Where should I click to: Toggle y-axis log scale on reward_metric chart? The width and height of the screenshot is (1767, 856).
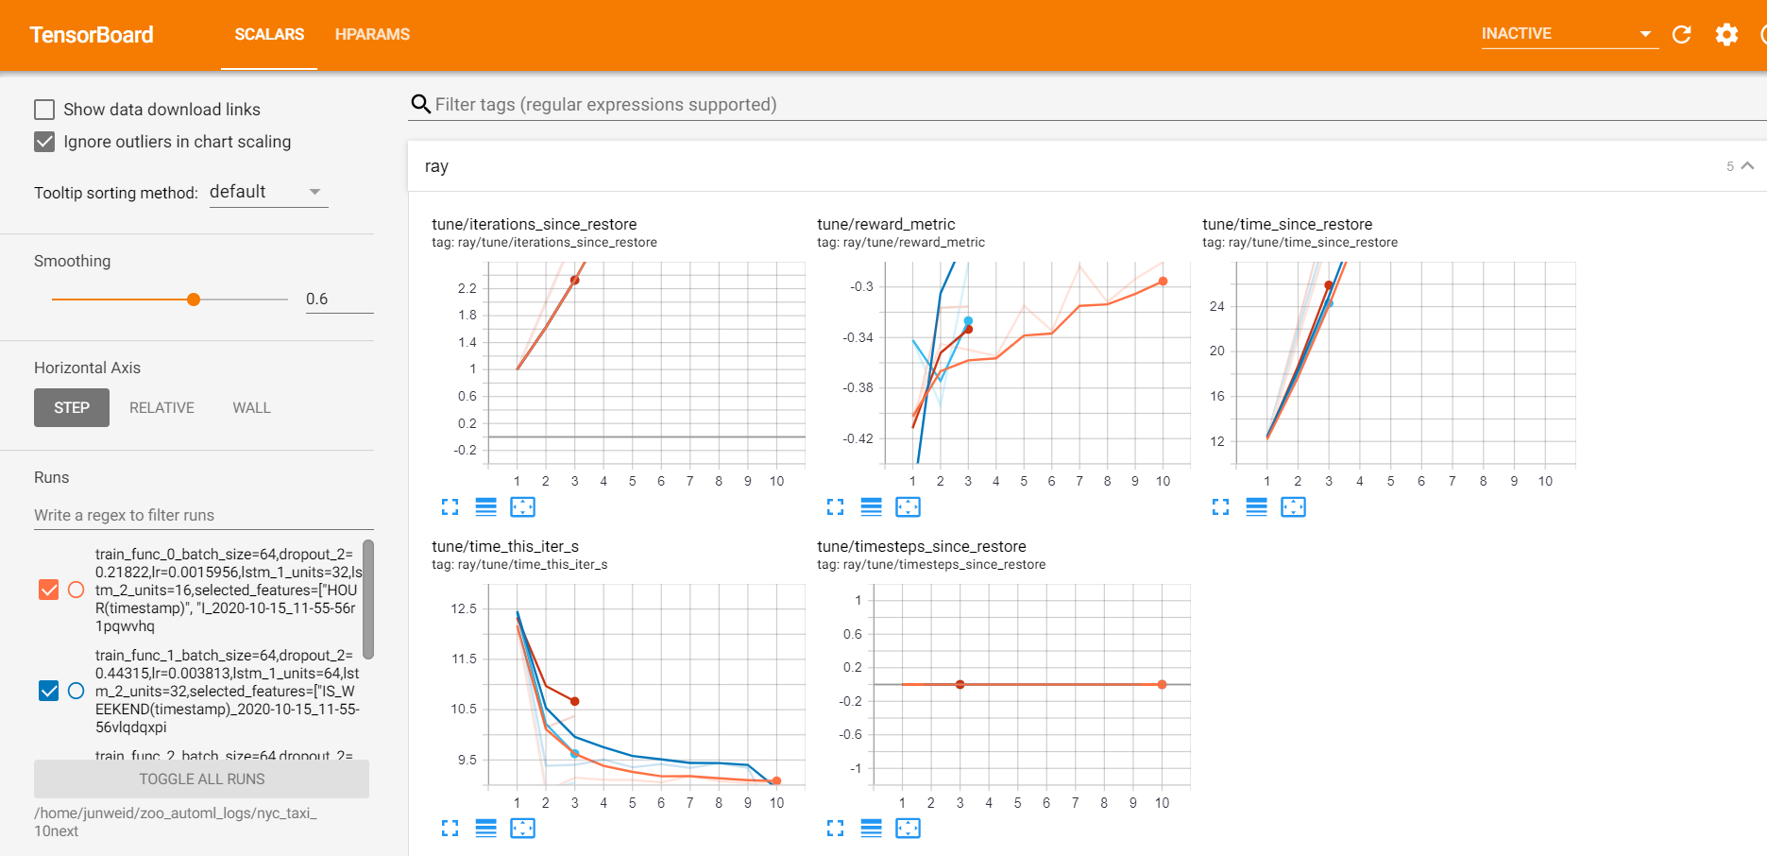pyautogui.click(x=871, y=507)
